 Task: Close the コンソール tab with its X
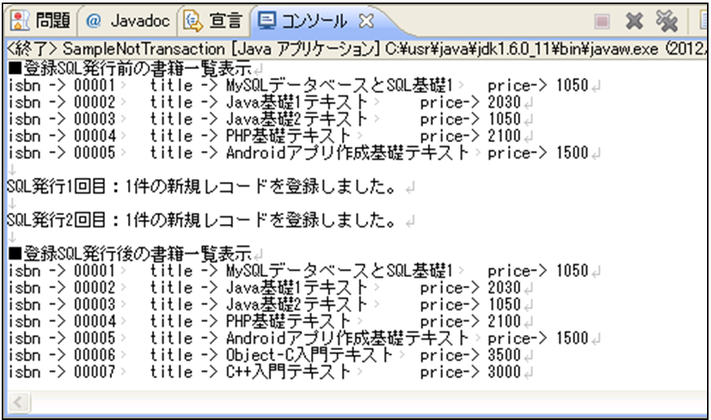[367, 18]
